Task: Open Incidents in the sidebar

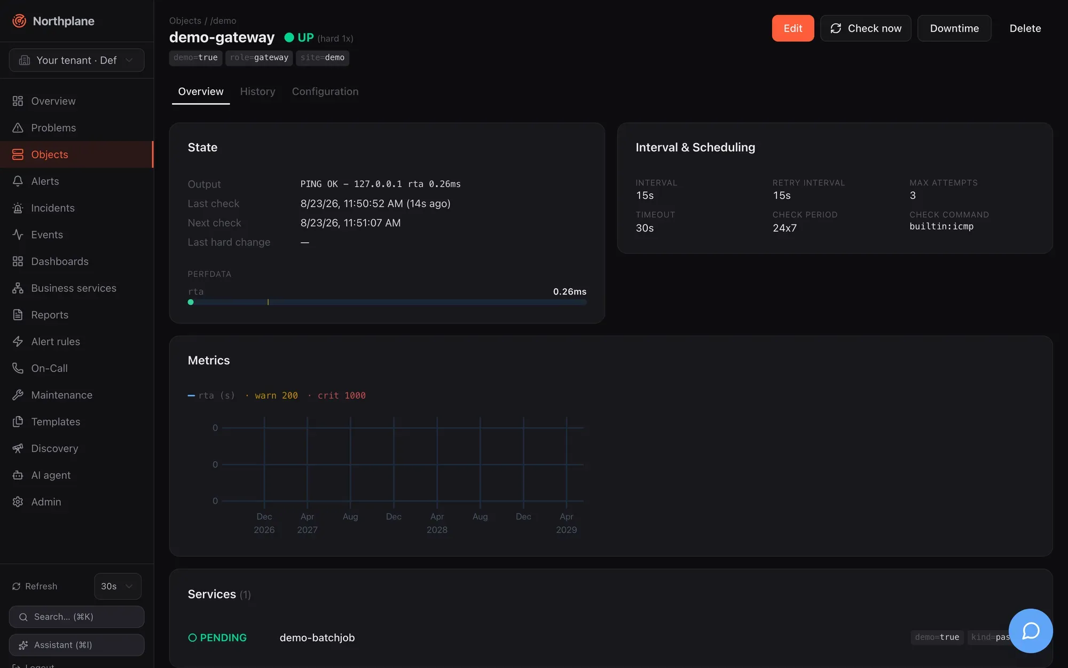Action: click(x=77, y=208)
